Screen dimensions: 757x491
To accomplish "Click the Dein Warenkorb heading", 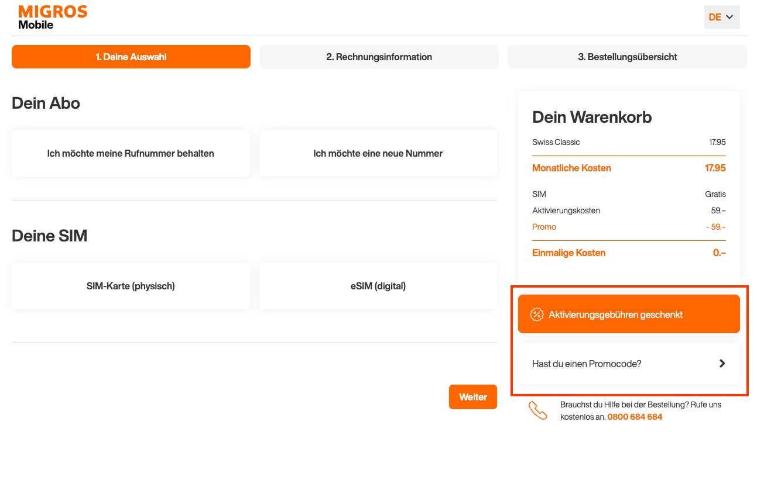I will pyautogui.click(x=592, y=117).
